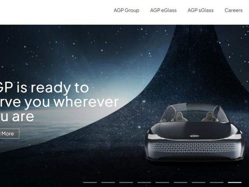
Task: Click the car's right headlight strip
Action: [x=233, y=137]
